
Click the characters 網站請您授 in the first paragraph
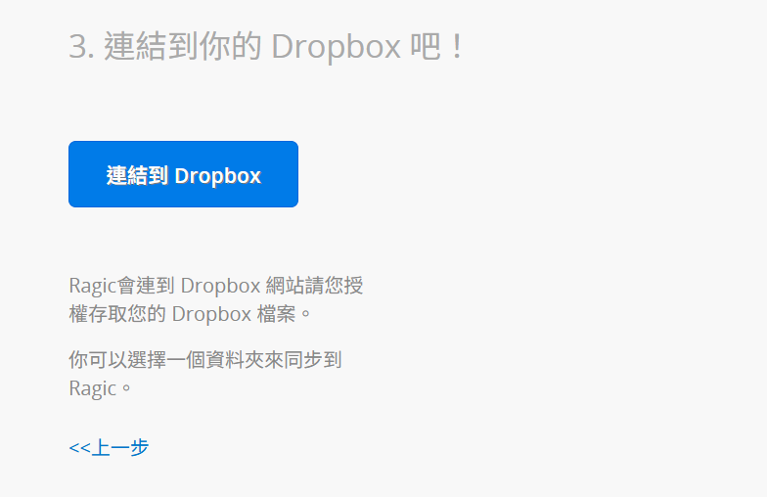pyautogui.click(x=315, y=286)
